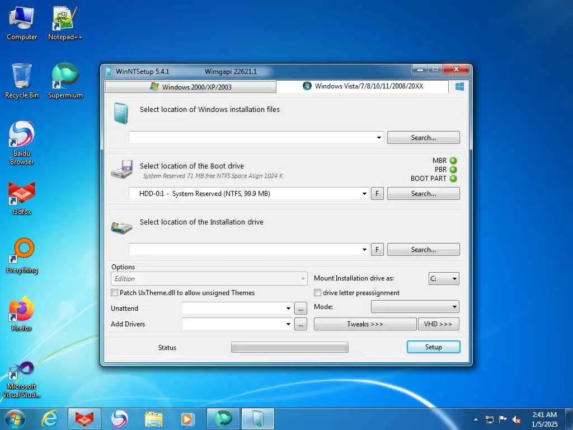Click the Boot drive floppy disk icon
The width and height of the screenshot is (573, 430).
click(122, 169)
